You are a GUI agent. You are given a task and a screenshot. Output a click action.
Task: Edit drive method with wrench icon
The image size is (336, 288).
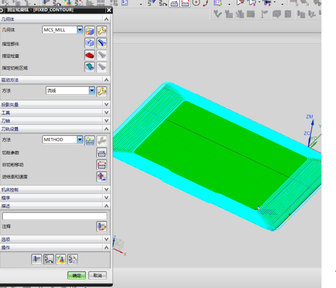101,91
